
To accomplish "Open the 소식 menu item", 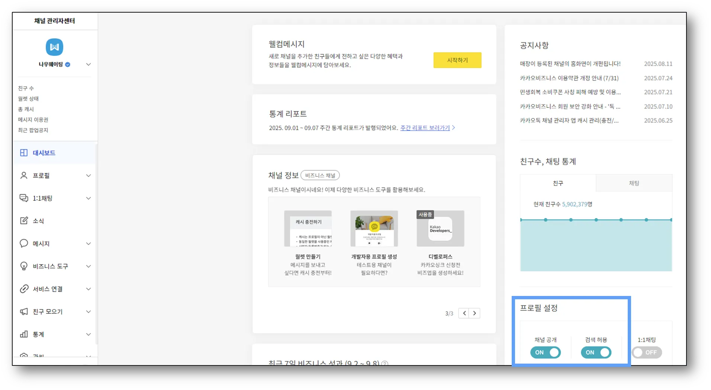I will click(55, 221).
